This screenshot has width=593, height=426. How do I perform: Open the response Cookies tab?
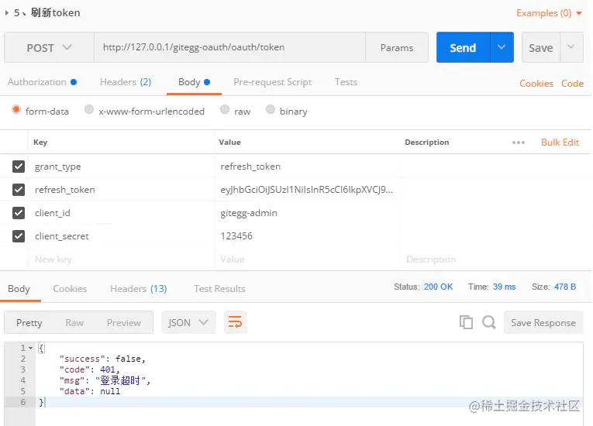pos(70,289)
